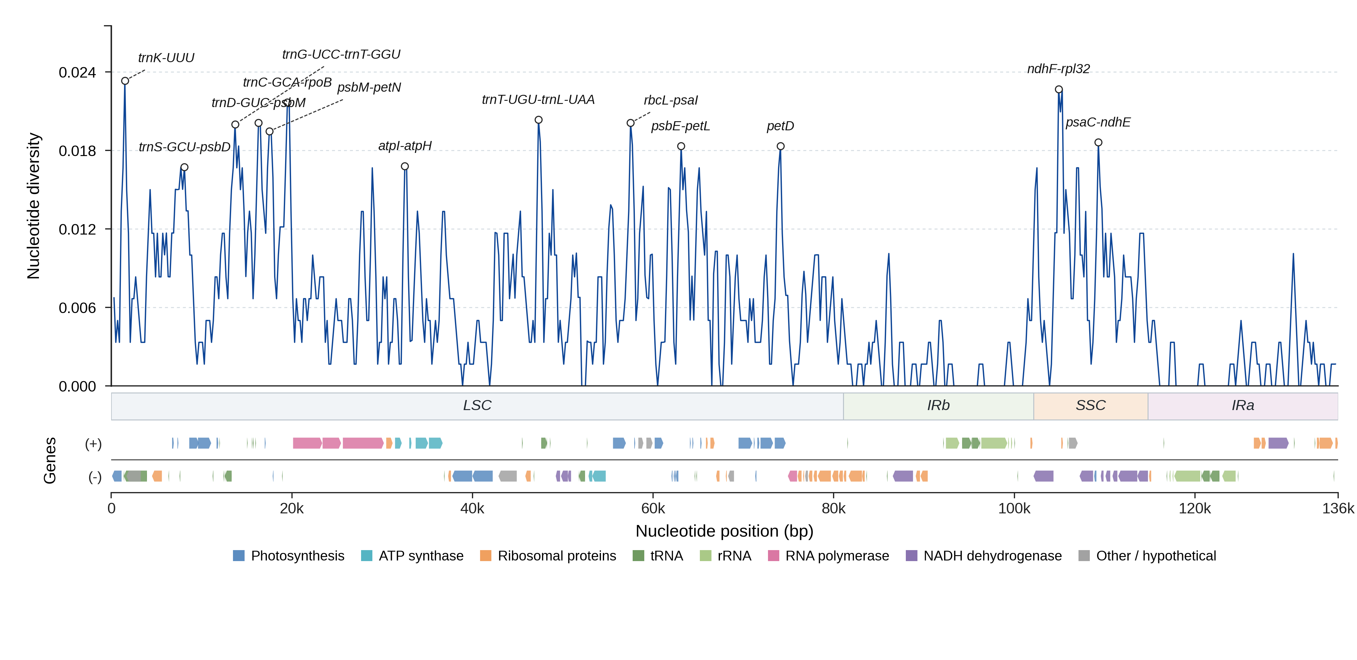The width and height of the screenshot is (1357, 660).
Task: Select the petD peak marker
Action: (x=781, y=146)
